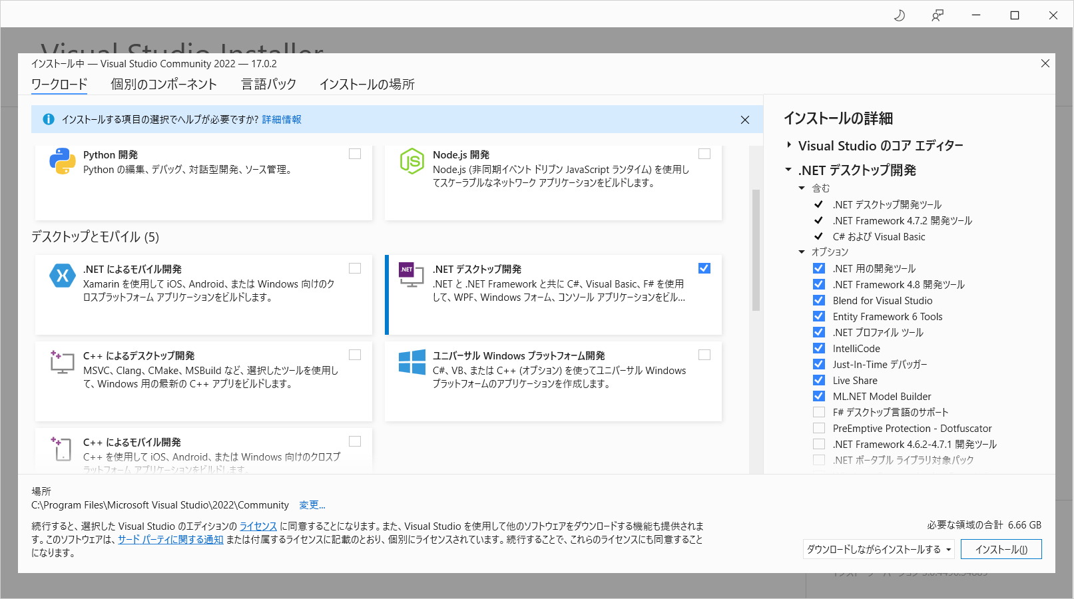
Task: Minimize the Visual Studio Installer window
Action: click(x=976, y=15)
